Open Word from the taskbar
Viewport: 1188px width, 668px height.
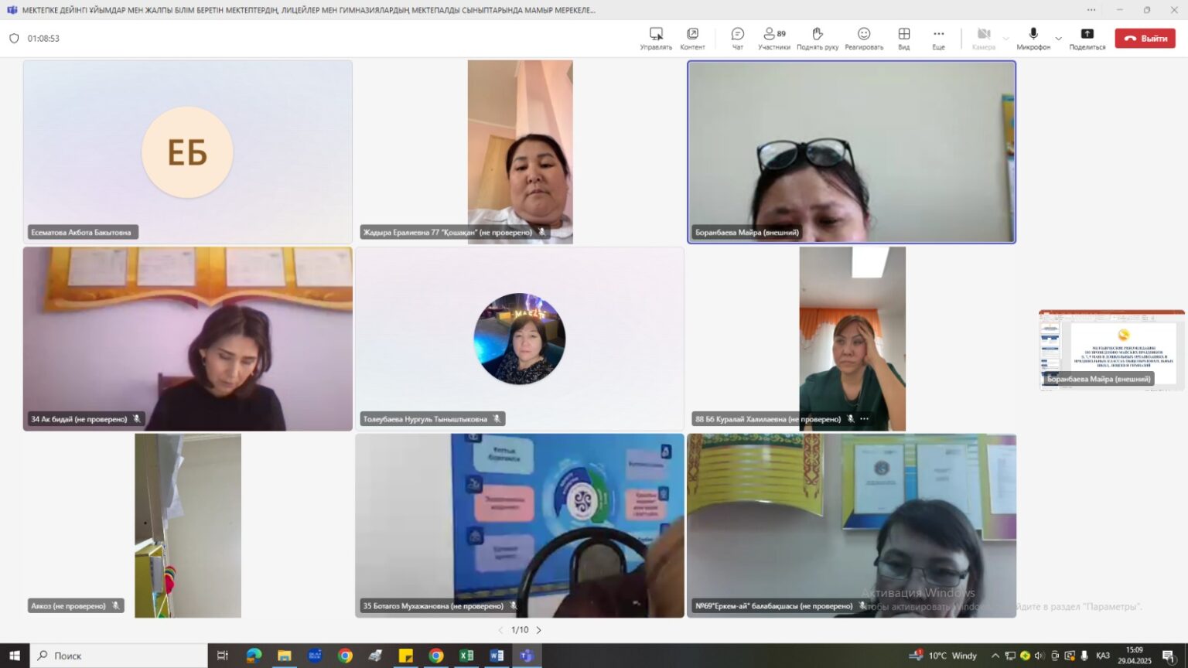point(497,656)
